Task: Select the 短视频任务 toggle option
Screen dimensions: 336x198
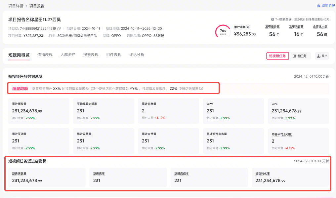Action: (x=277, y=56)
